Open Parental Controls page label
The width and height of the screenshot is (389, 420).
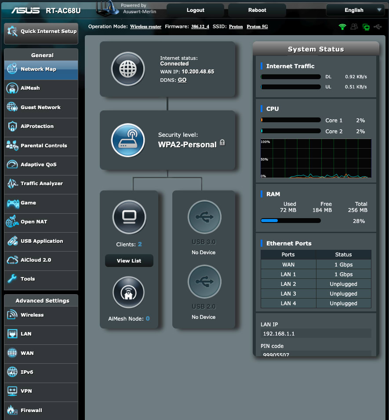[x=44, y=146]
